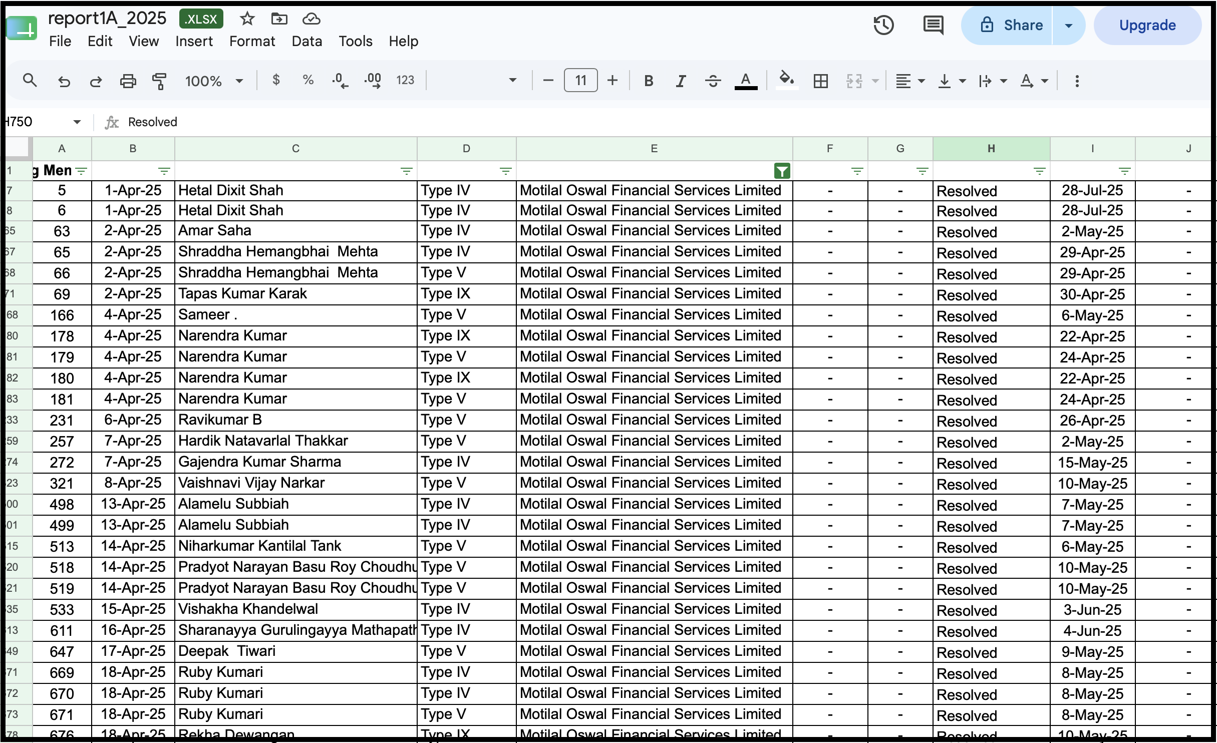Activate the paint format tool
This screenshot has height=743, width=1217.
coord(159,81)
